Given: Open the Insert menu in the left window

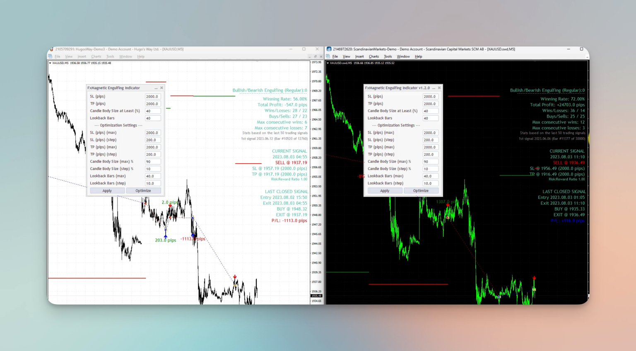Looking at the screenshot, I should click(x=82, y=56).
